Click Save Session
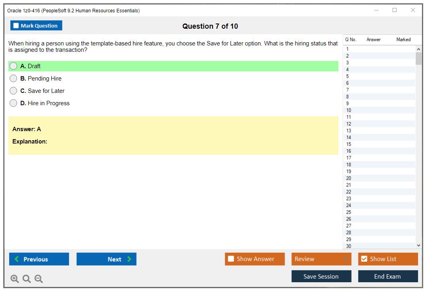This screenshot has width=428, height=293. [x=321, y=276]
